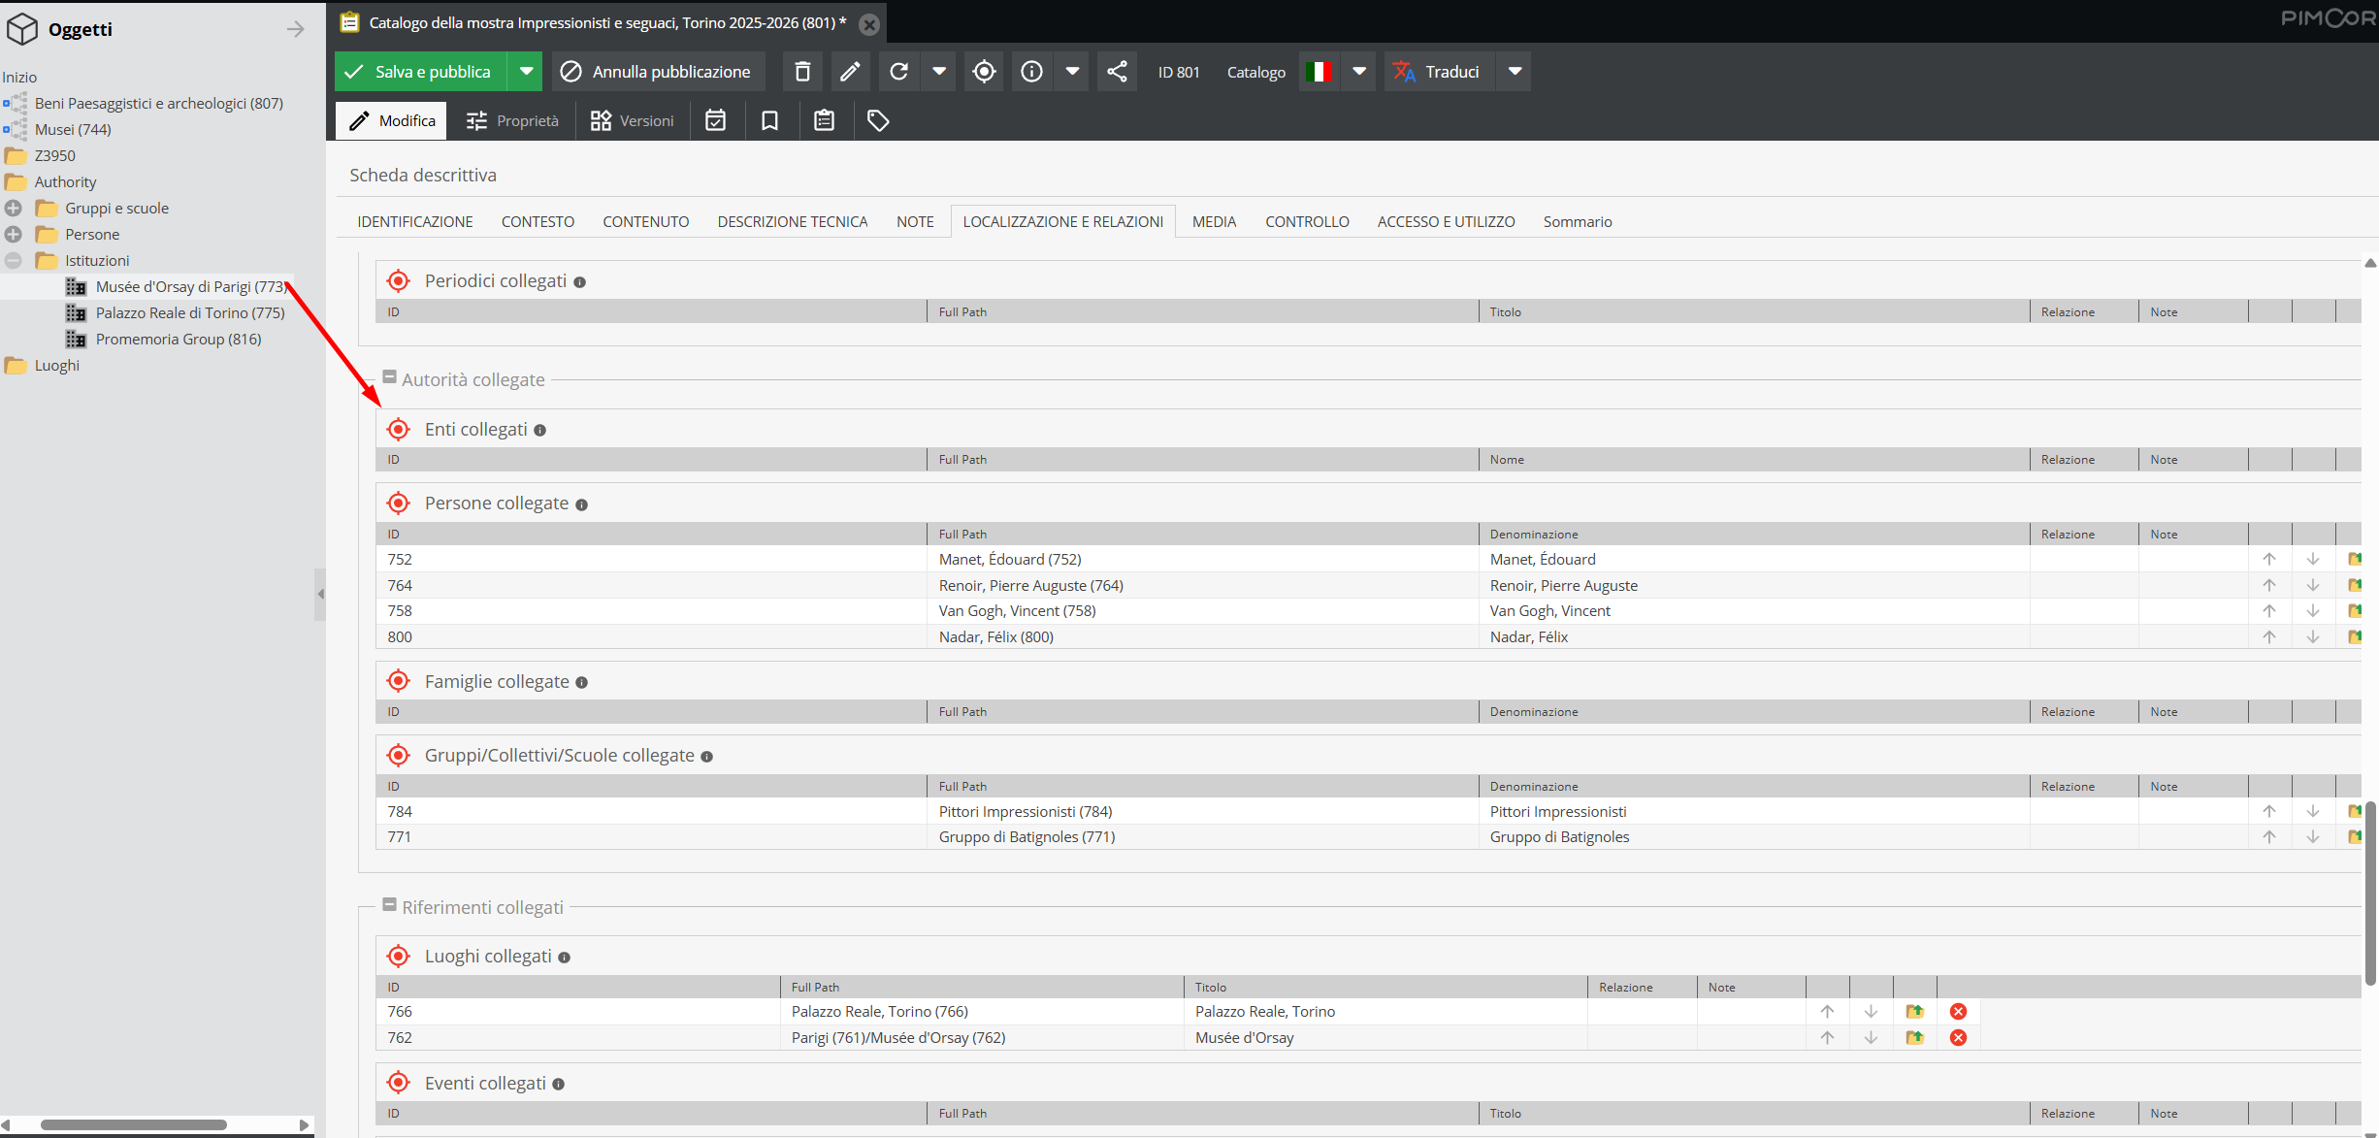2379x1138 pixels.
Task: Click the rename pencil icon in toolbar
Action: 850,72
